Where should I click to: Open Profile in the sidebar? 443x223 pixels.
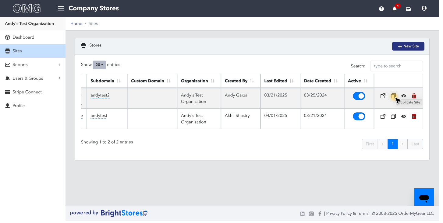[x=33, y=106]
